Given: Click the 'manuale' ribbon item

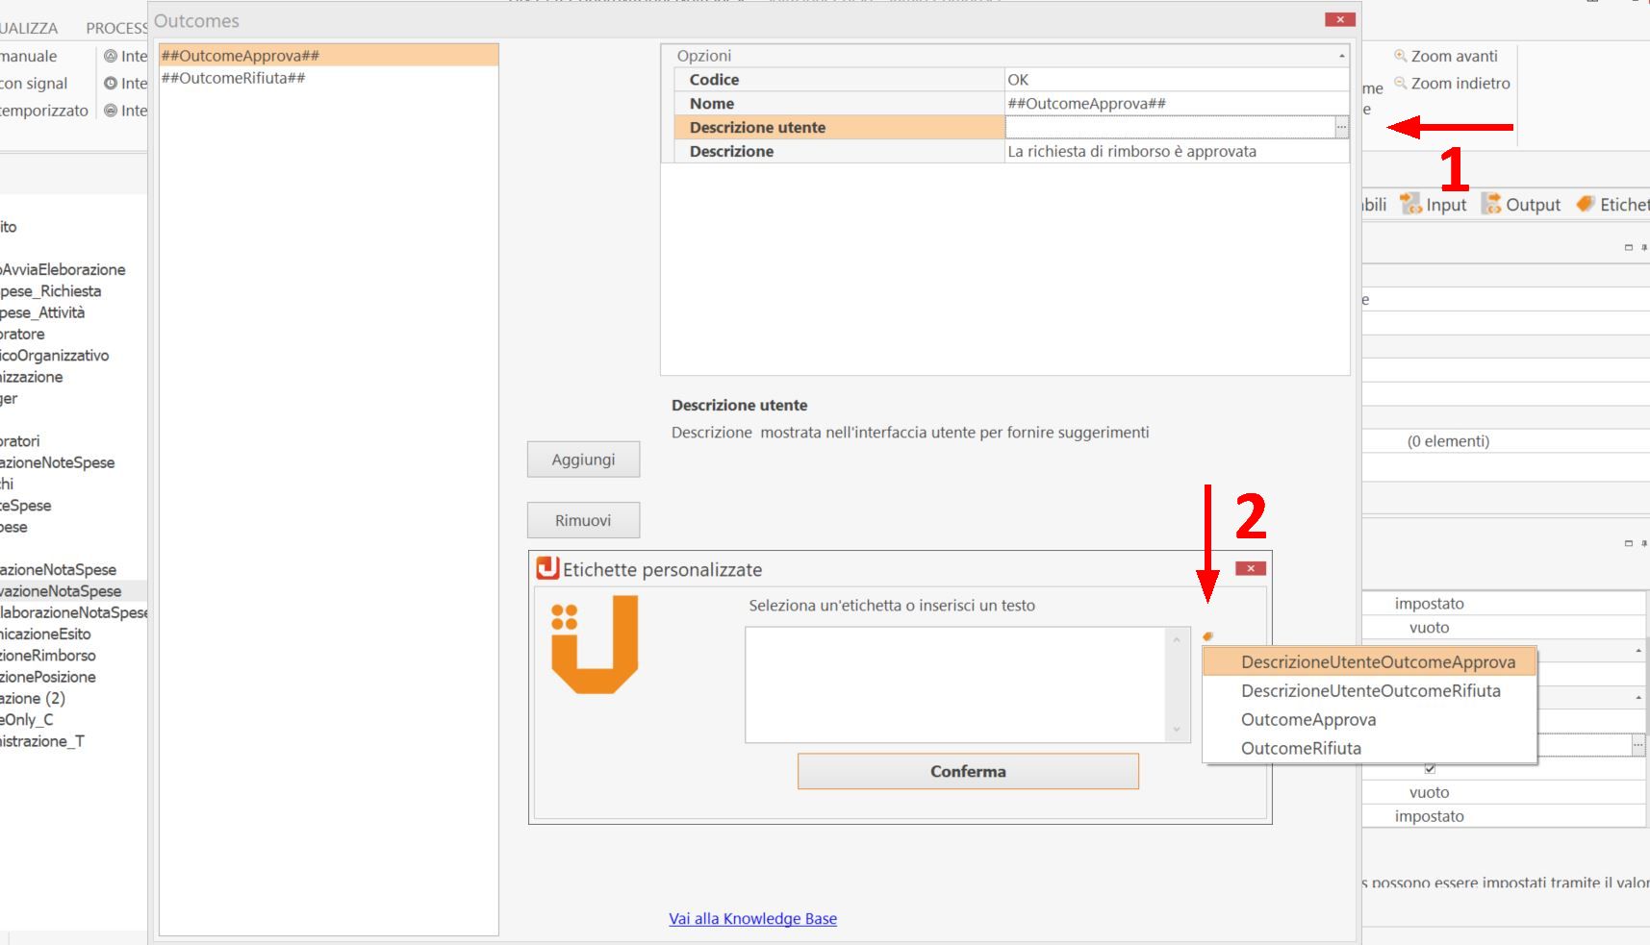Looking at the screenshot, I should (29, 56).
